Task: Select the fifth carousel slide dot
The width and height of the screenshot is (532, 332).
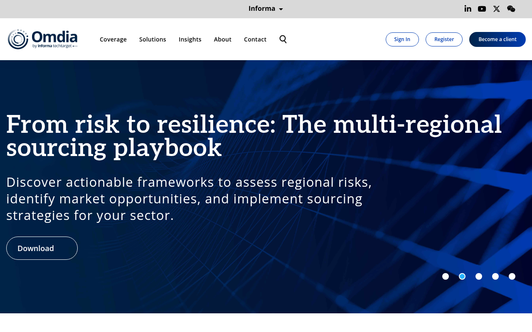Action: coord(512,276)
